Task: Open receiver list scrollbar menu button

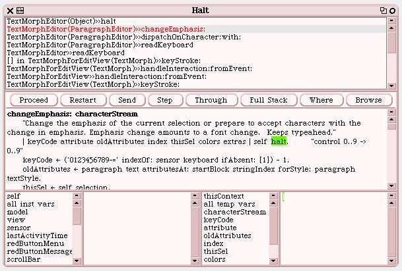Action: click(x=77, y=196)
